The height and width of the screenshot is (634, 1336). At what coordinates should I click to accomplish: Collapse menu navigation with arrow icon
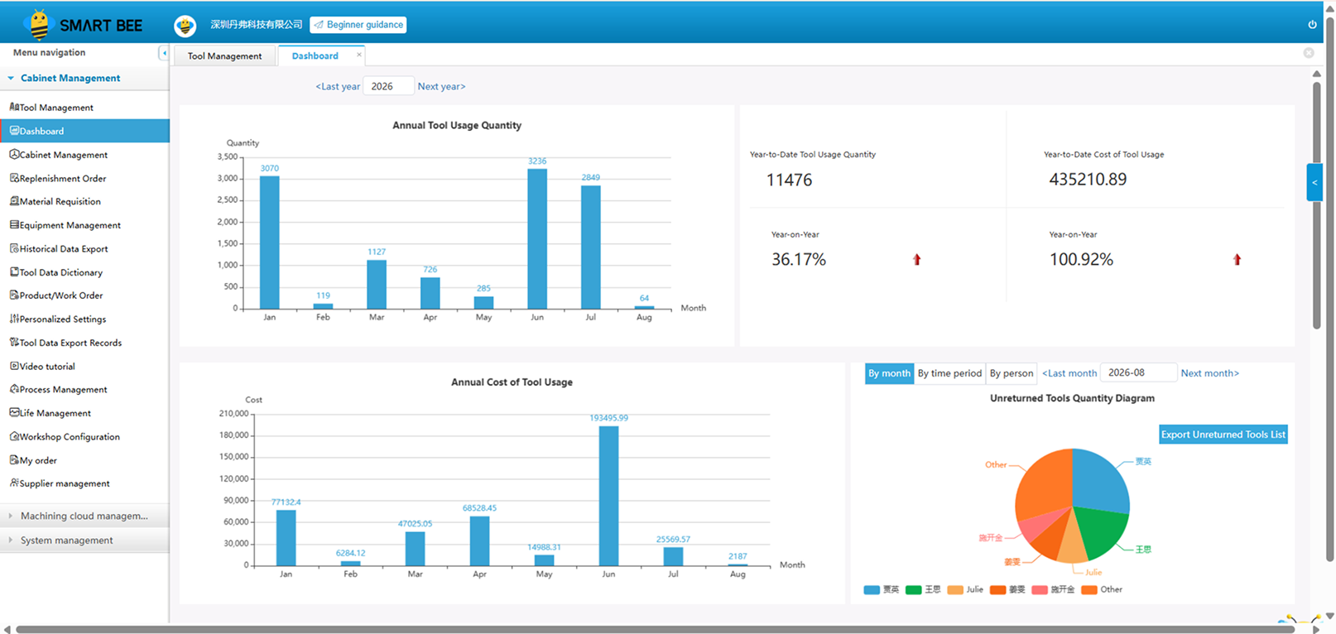point(163,53)
